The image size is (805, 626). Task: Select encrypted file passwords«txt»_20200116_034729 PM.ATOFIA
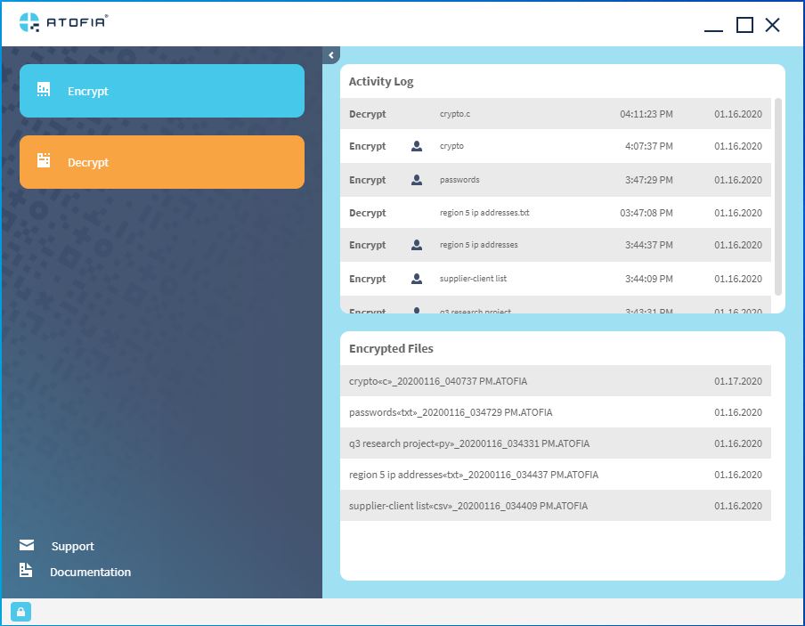556,412
